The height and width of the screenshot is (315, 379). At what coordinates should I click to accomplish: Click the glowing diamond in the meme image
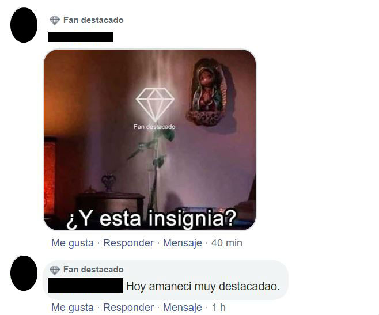pos(155,104)
